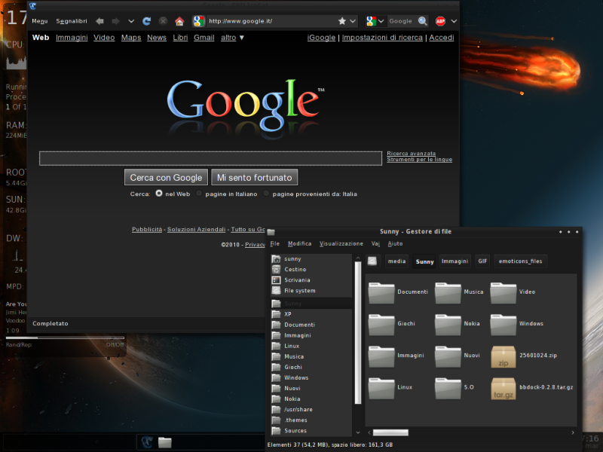This screenshot has height=452, width=603.
Task: Expand the address bar URL dropdown
Action: point(353,21)
